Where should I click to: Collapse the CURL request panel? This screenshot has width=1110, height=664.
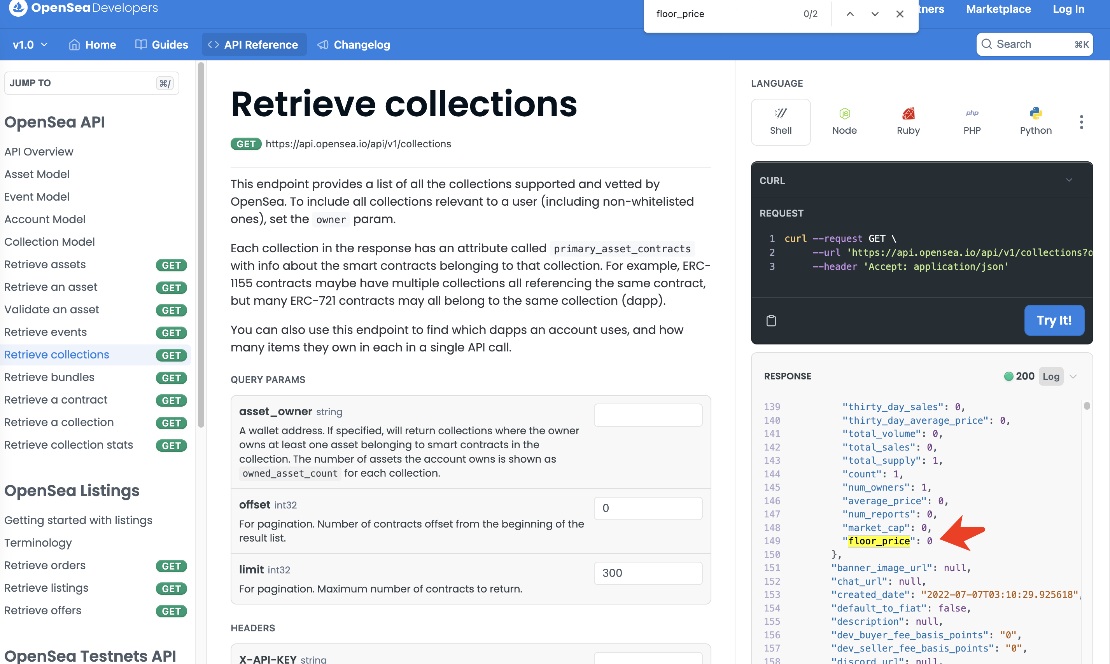pyautogui.click(x=1069, y=180)
